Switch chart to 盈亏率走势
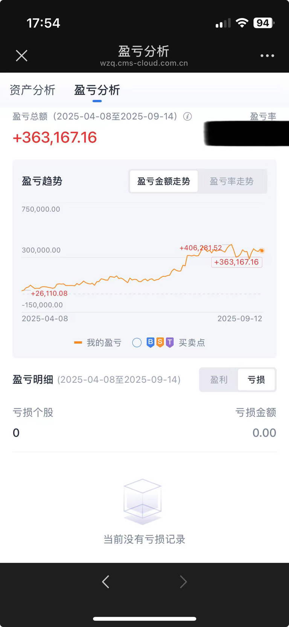Viewport: 289px width, 627px height. (232, 181)
